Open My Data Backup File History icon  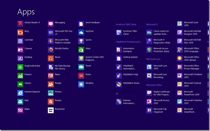51,67
